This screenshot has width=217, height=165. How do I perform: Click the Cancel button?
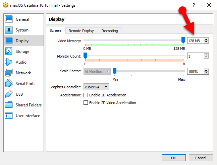coord(201,158)
